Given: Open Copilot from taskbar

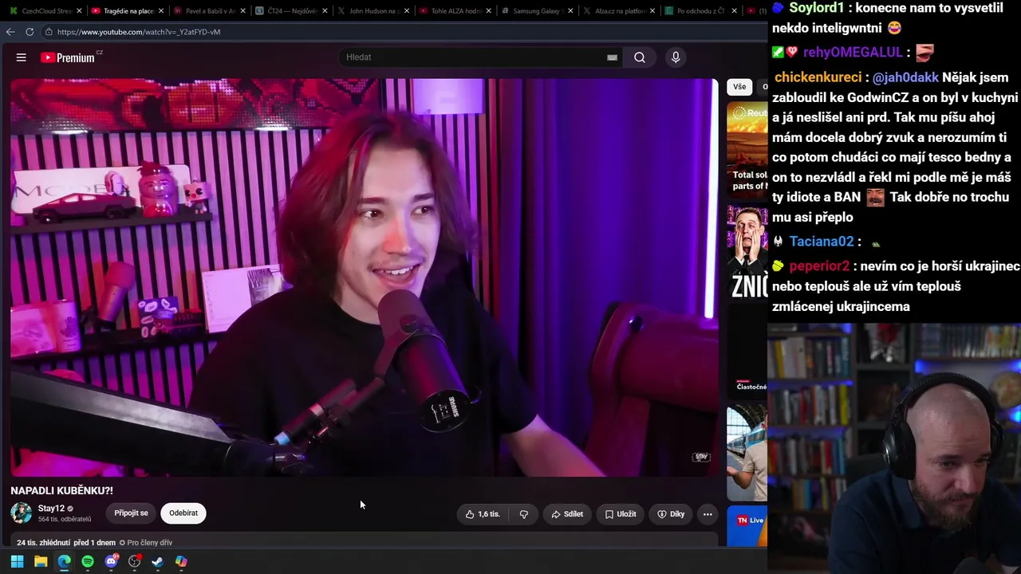Looking at the screenshot, I should [182, 561].
